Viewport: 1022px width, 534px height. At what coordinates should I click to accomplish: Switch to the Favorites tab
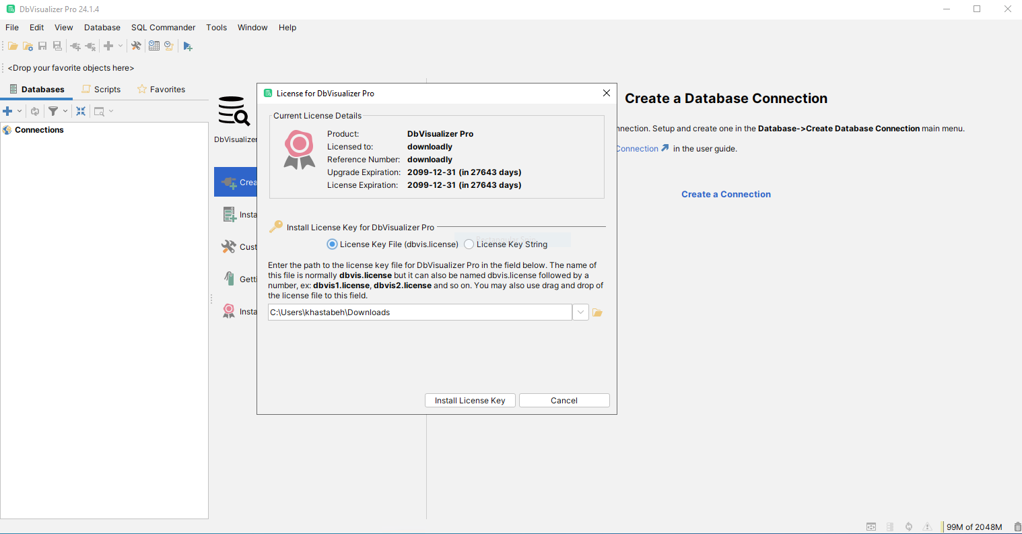pos(161,90)
